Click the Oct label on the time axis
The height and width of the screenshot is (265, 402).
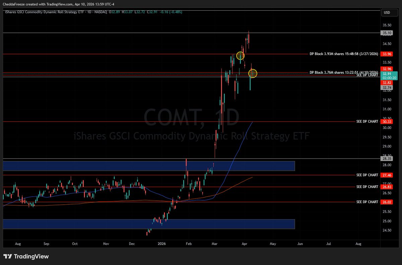click(75, 244)
